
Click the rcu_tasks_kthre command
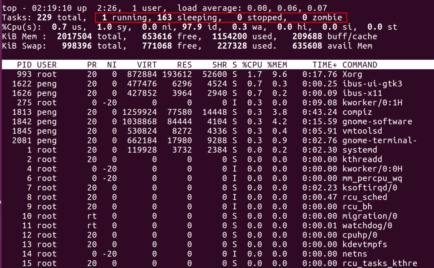tap(379, 263)
